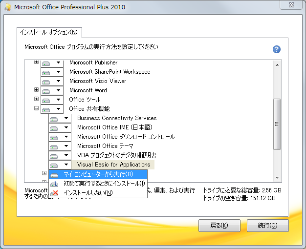Open the help question mark icon
The image size is (306, 249).
click(277, 49)
